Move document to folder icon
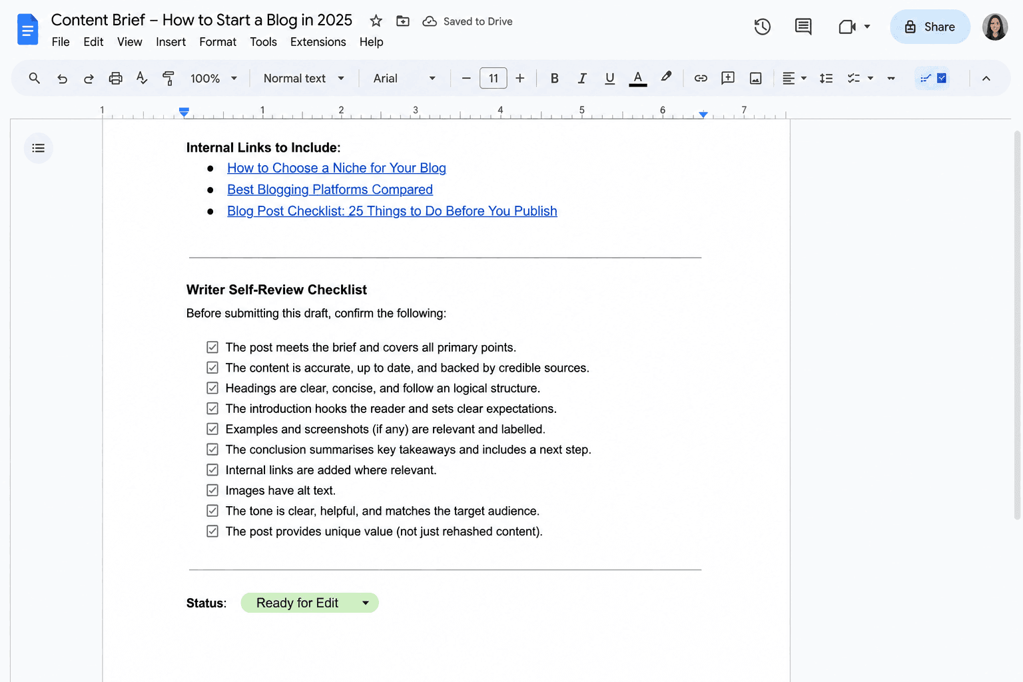 pos(403,21)
